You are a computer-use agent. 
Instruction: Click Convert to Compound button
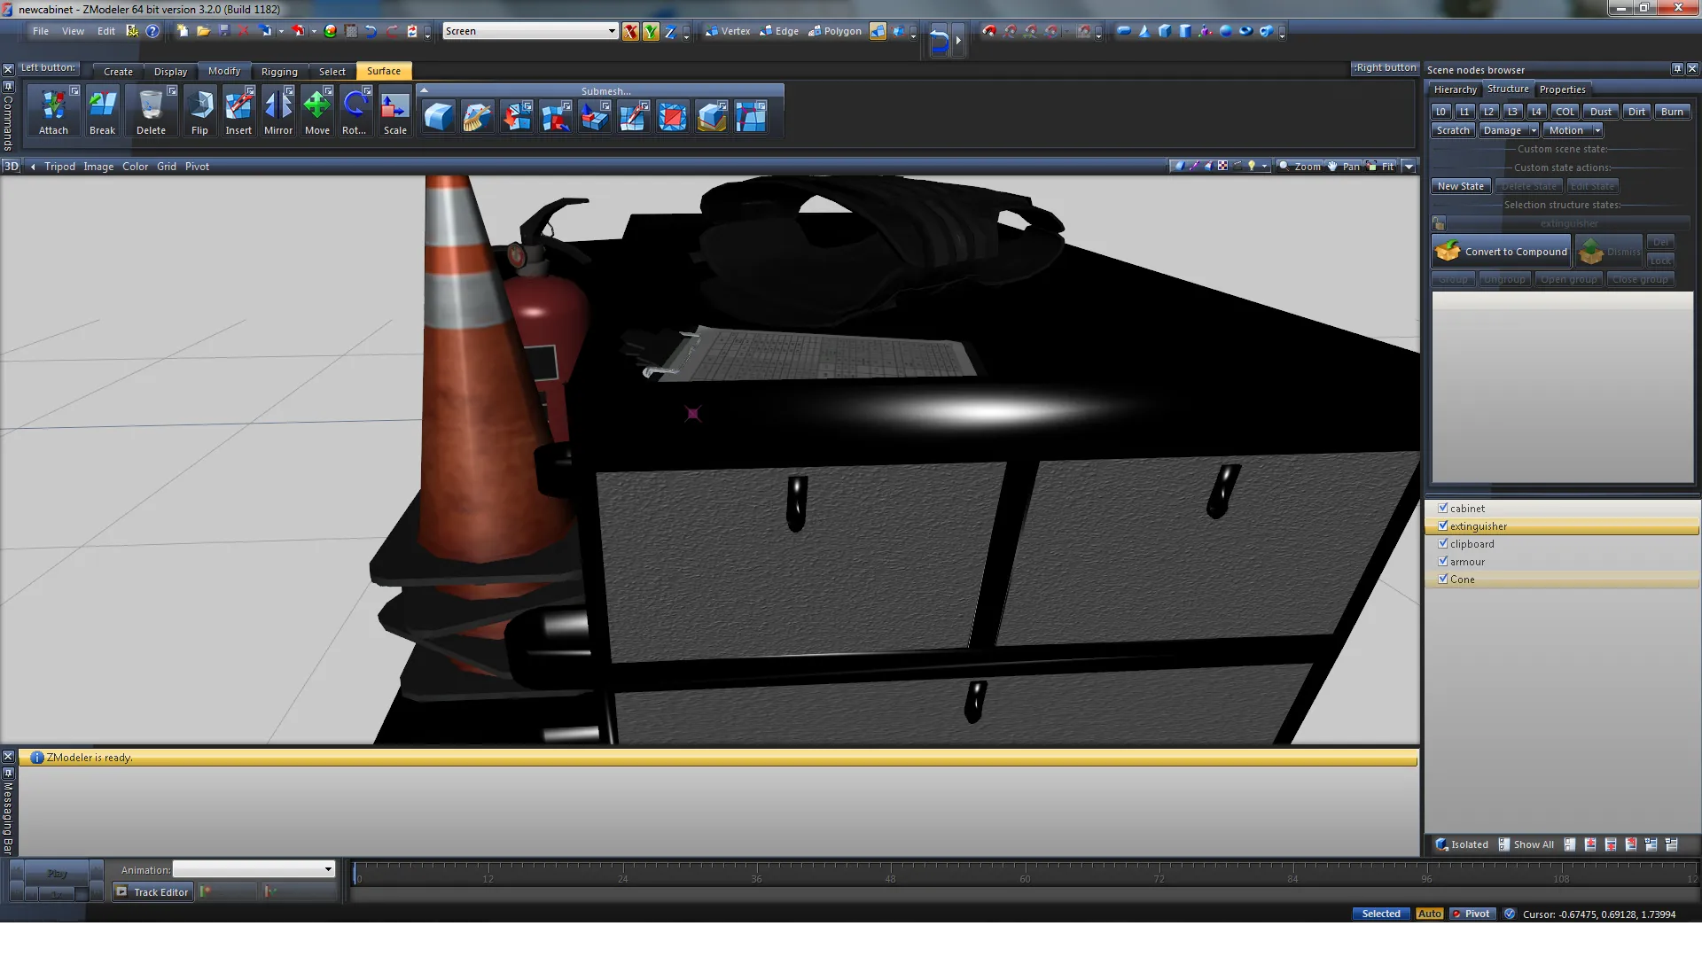1501,252
